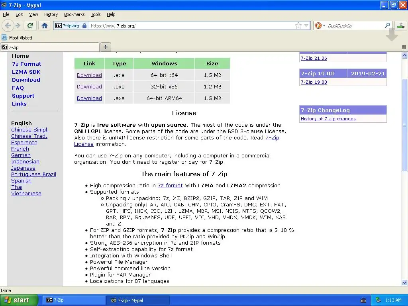Download the 64-bit x64 .exe
The image size is (408, 306).
(x=89, y=75)
